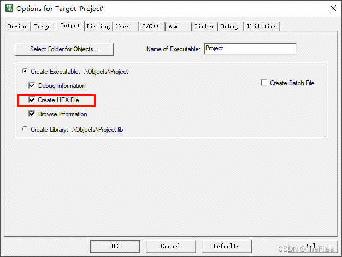Select the Debug tab
This screenshot has height=257, width=342.
(229, 26)
